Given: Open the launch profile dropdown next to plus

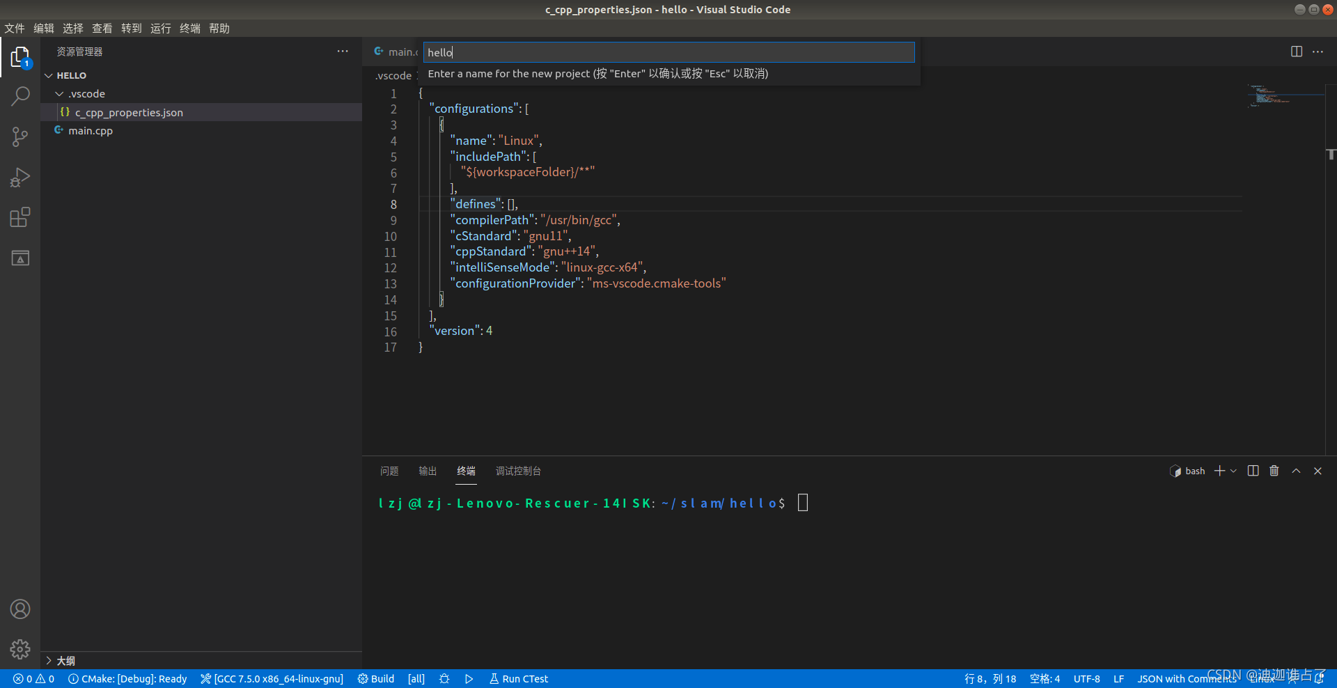Looking at the screenshot, I should pos(1233,471).
